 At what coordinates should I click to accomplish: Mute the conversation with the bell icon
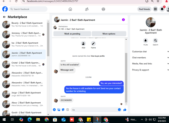tap(145, 41)
